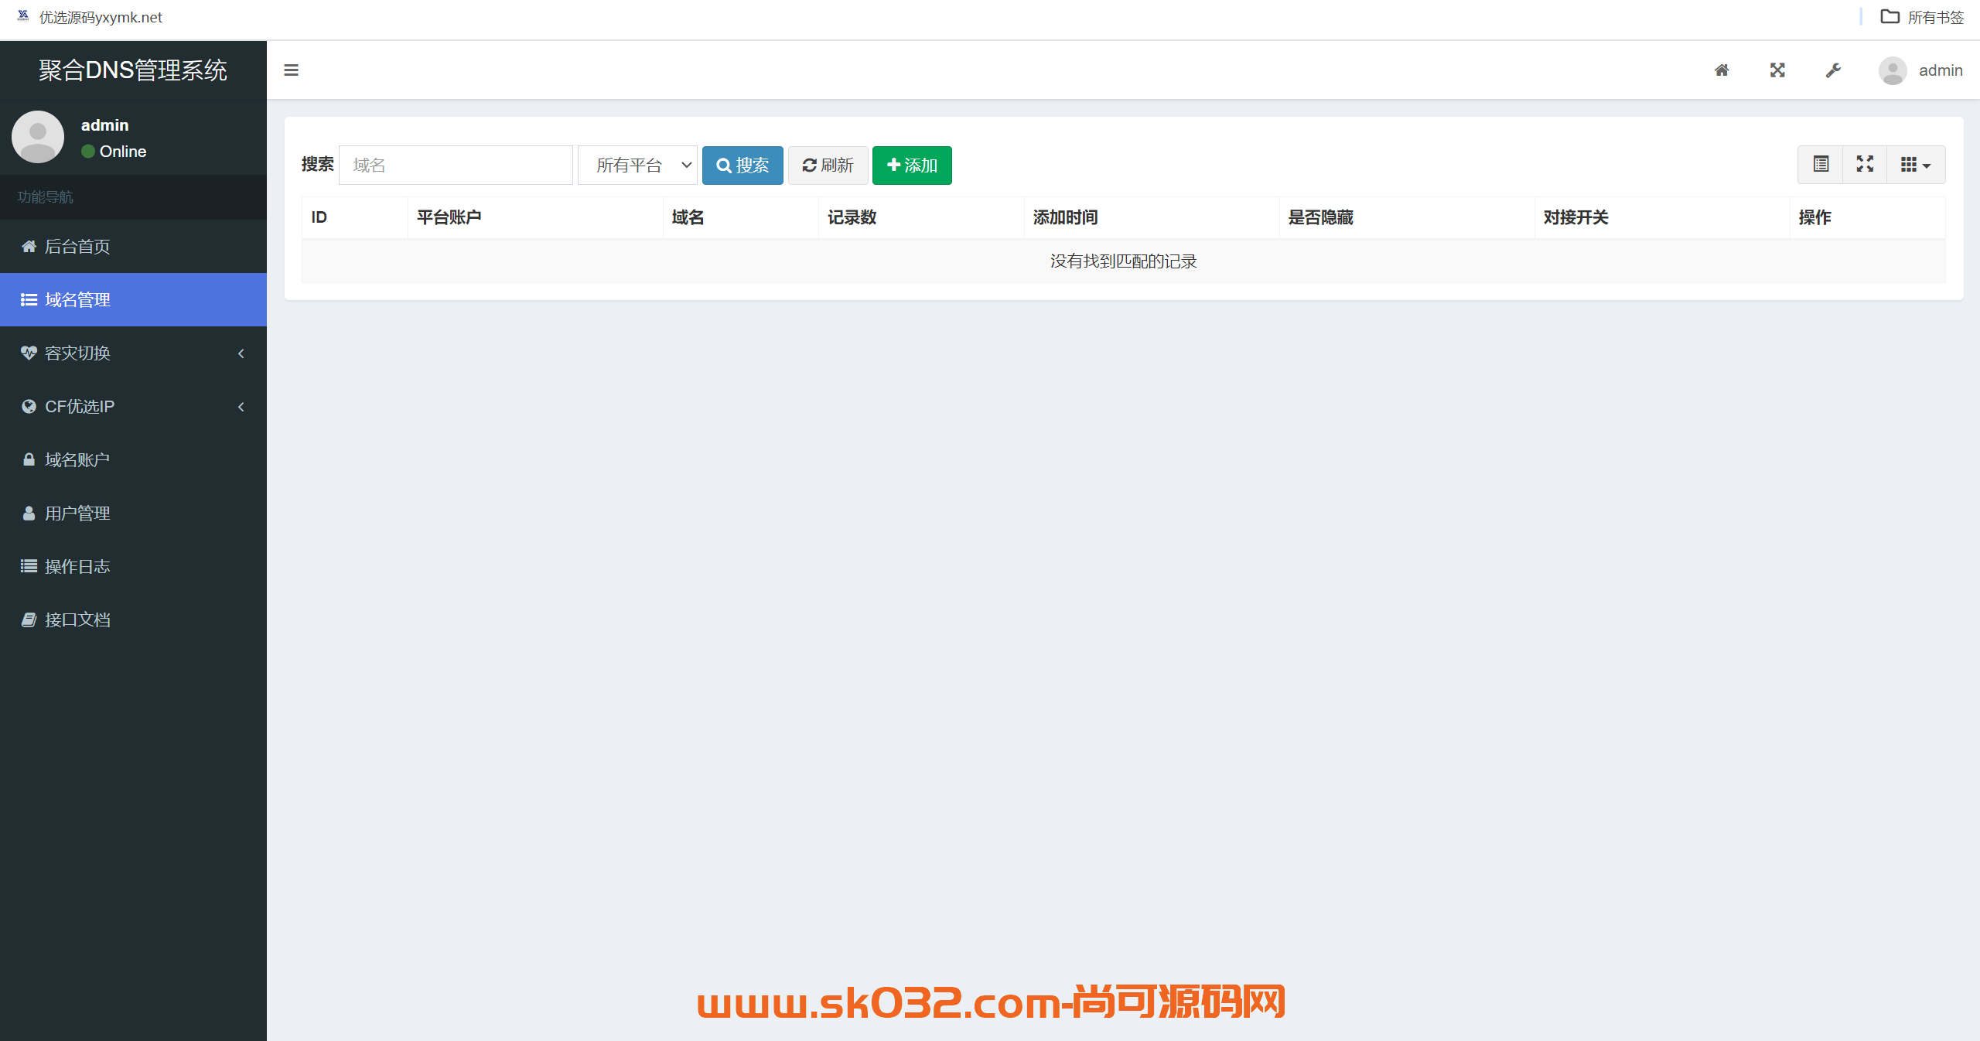Click the 添加 button

pyautogui.click(x=911, y=165)
